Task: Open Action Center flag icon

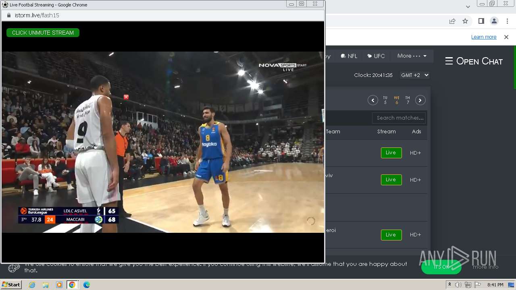Action: [478, 285]
